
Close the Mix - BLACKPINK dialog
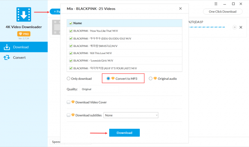tap(180, 9)
